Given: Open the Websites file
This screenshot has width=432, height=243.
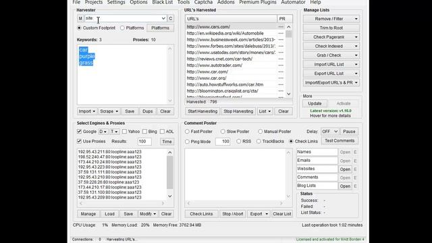Looking at the screenshot, I should tap(345, 169).
